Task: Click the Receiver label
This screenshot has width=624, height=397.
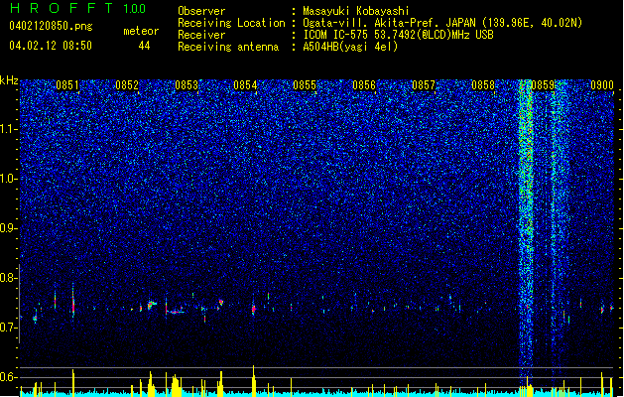Action: coord(201,35)
